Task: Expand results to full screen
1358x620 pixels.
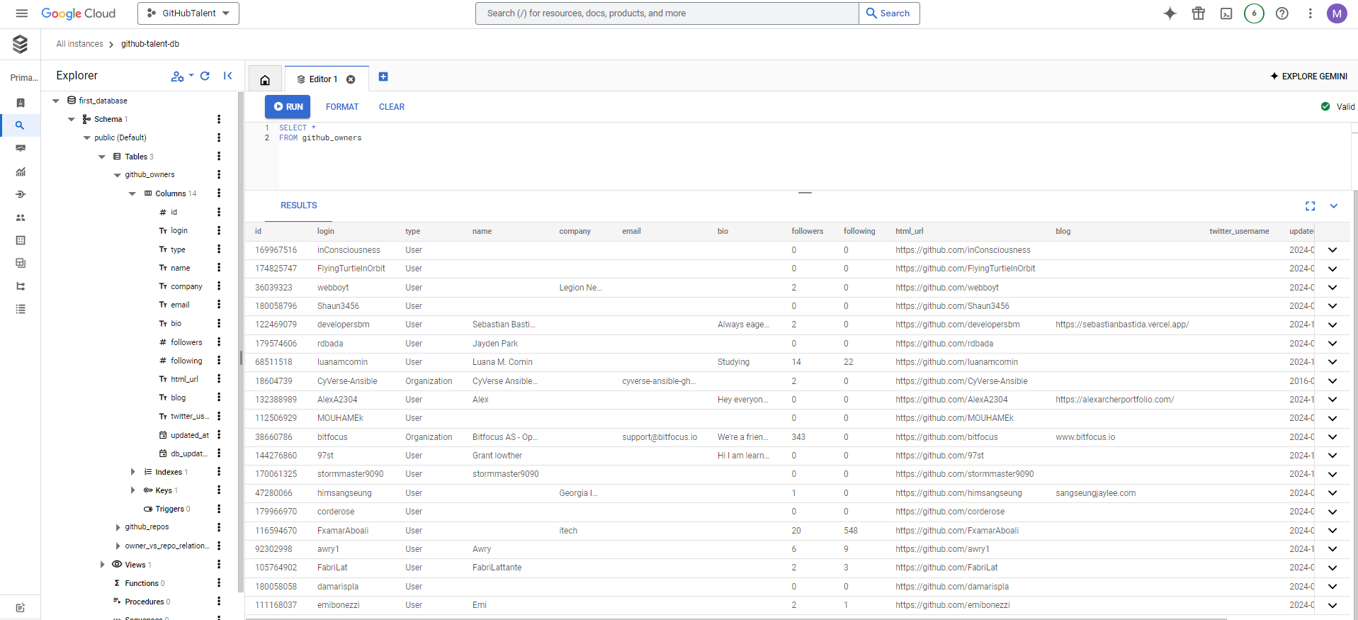Action: point(1310,205)
